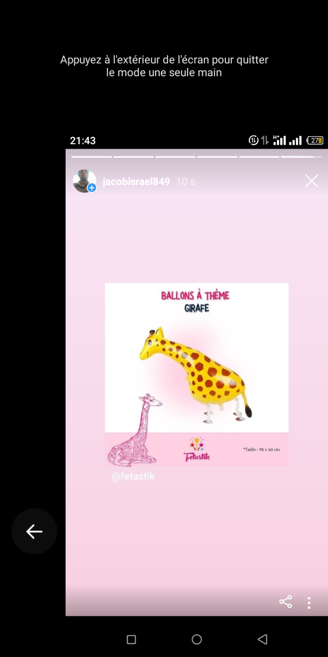Tap the pink sitting giraffe illustration

pos(135,430)
